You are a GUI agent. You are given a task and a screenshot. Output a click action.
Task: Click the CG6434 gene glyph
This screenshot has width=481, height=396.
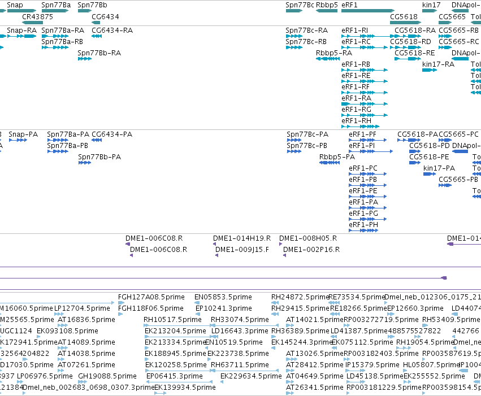[96, 23]
